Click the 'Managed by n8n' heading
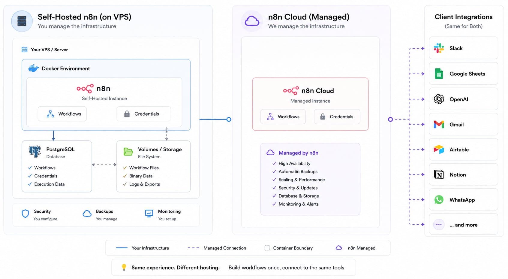Image resolution: width=508 pixels, height=279 pixels. point(298,153)
